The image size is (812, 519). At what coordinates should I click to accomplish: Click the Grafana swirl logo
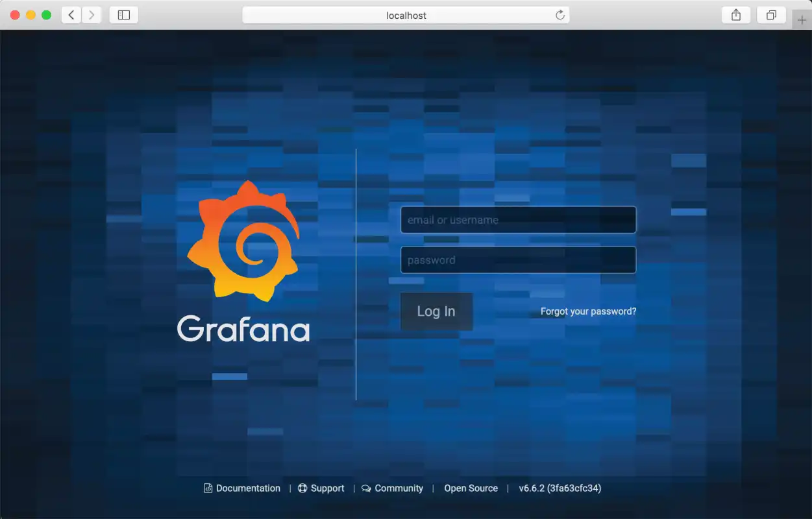point(243,241)
